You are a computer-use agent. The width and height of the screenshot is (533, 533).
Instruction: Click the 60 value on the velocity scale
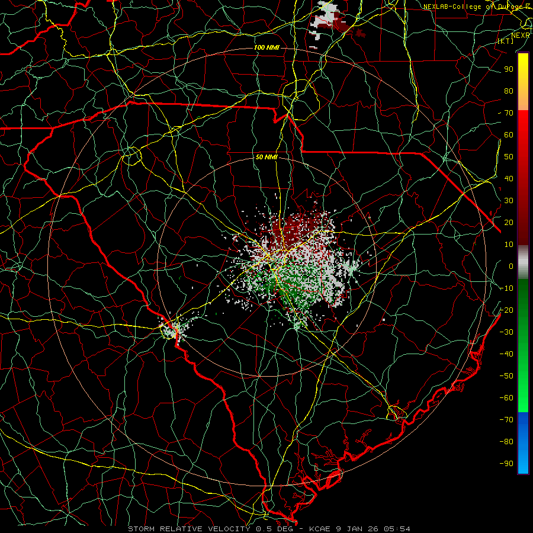(x=509, y=135)
